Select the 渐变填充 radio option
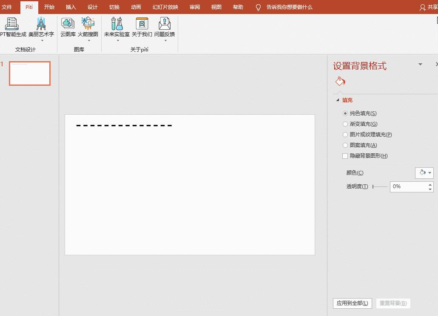Screen dimensions: 438x316 (345, 124)
